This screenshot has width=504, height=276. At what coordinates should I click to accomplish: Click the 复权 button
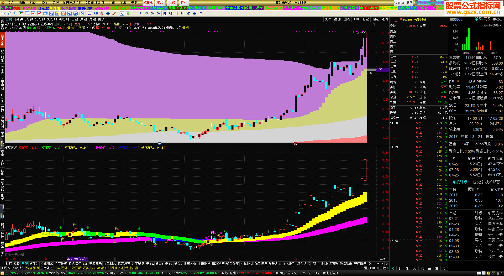point(328,19)
